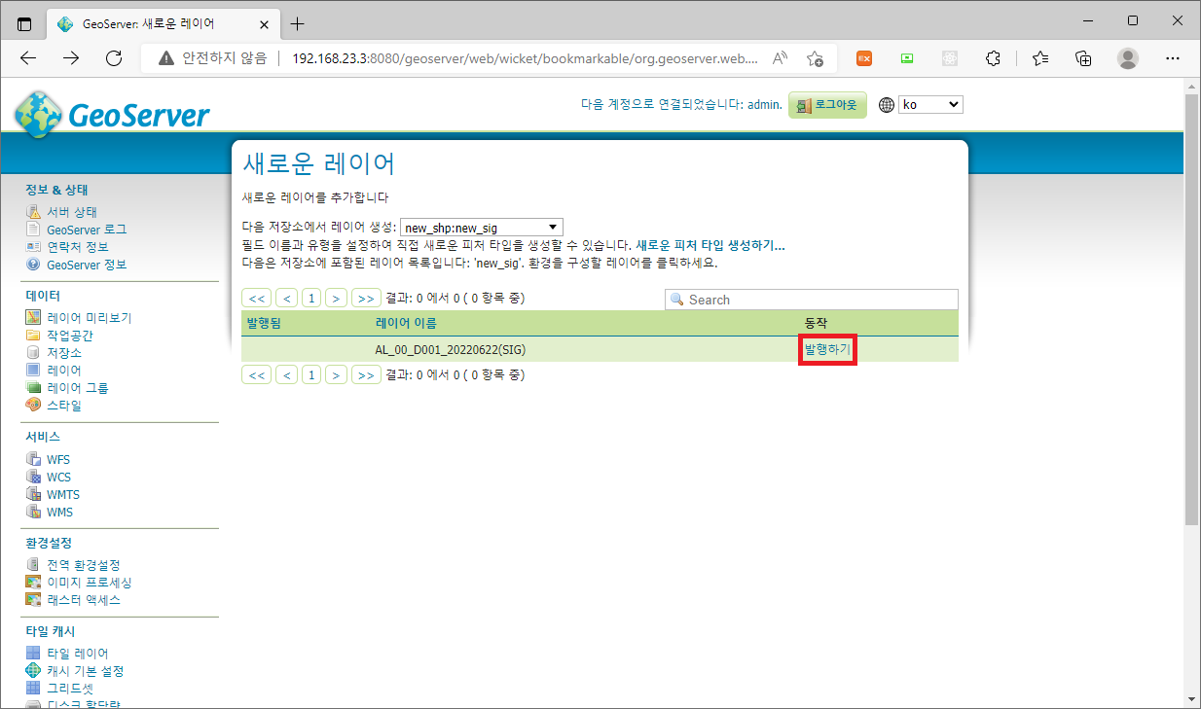1201x709 pixels.
Task: Click the top last-page >> button
Action: point(366,298)
